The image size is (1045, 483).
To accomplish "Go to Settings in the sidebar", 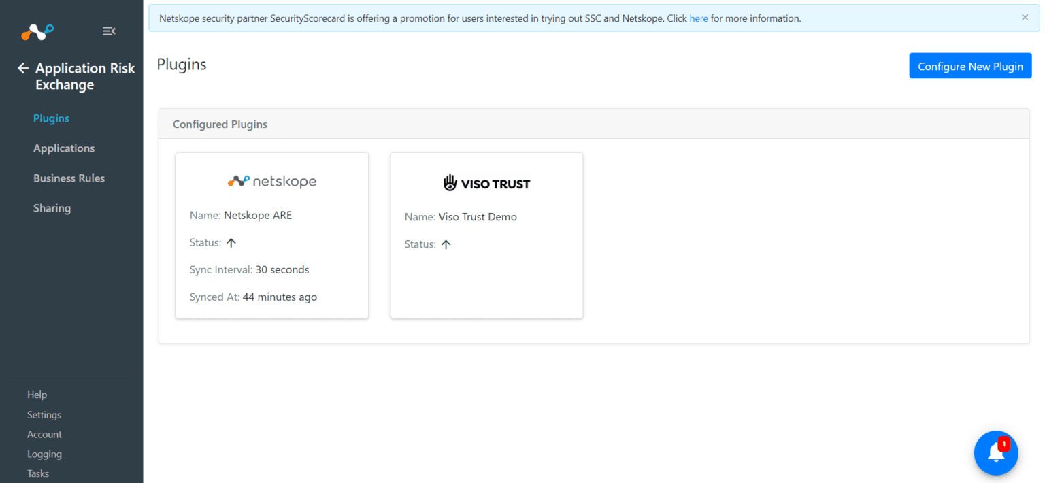I will pos(44,414).
